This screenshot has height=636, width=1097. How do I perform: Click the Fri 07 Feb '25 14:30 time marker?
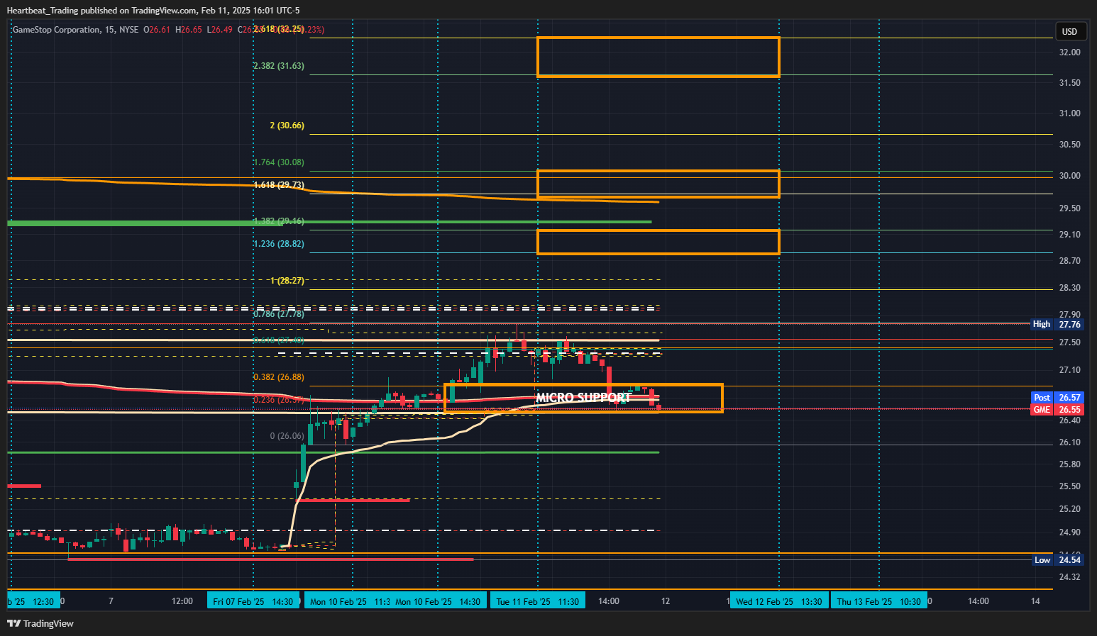[253, 601]
